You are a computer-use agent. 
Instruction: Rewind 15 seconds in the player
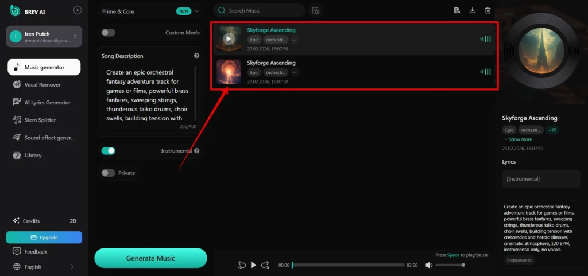(x=242, y=265)
